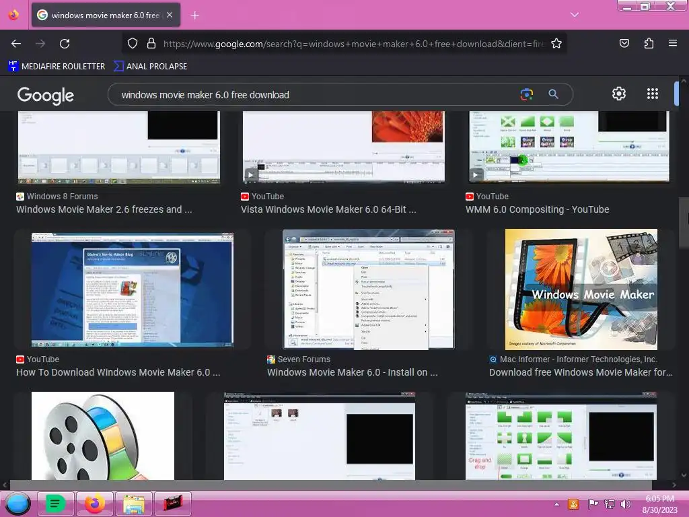Open the green notes app in taskbar

click(55, 504)
